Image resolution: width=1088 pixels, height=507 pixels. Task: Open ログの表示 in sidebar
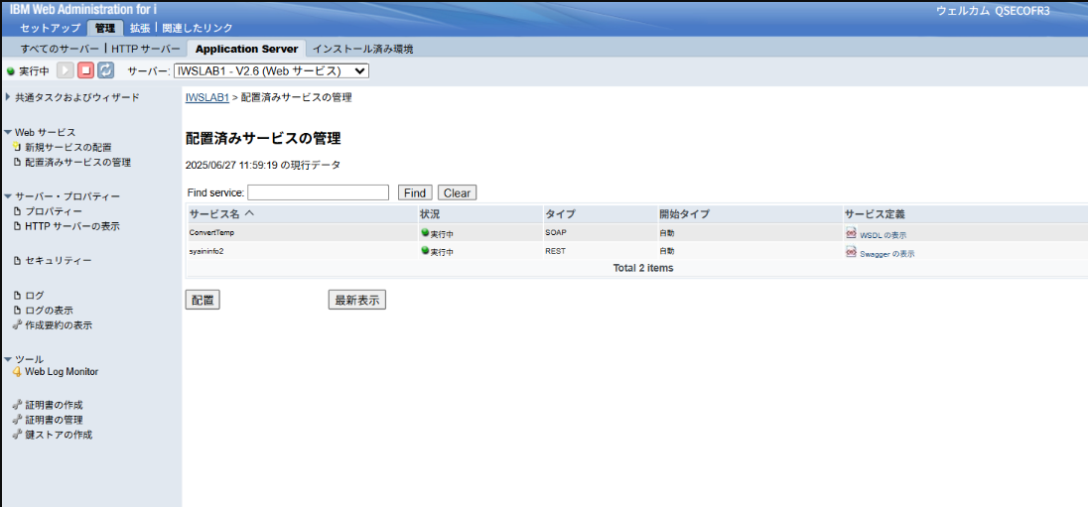[49, 310]
